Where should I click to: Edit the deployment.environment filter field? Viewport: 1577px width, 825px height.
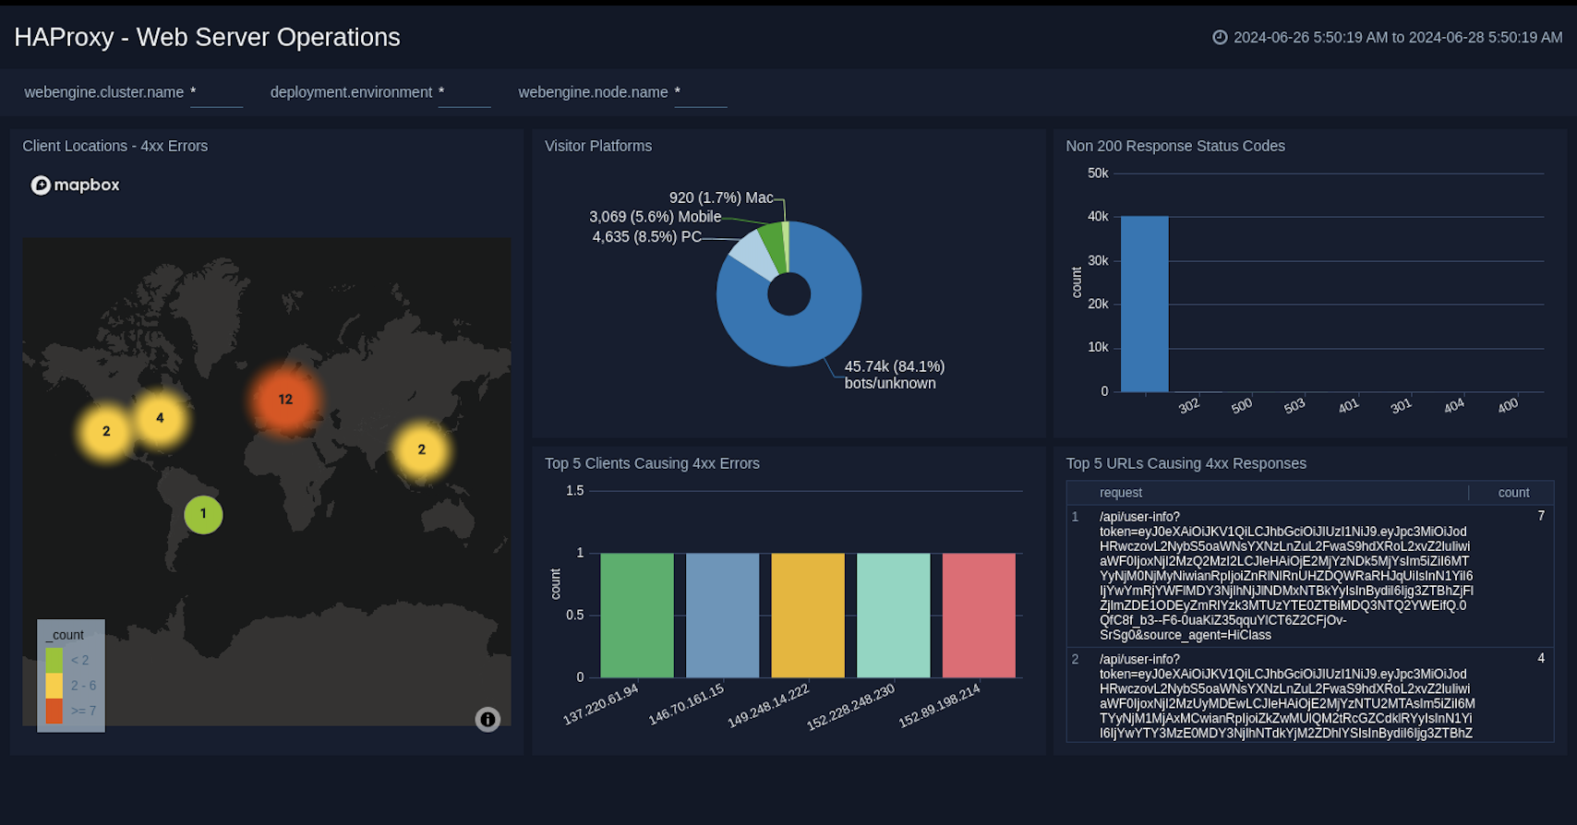[464, 93]
